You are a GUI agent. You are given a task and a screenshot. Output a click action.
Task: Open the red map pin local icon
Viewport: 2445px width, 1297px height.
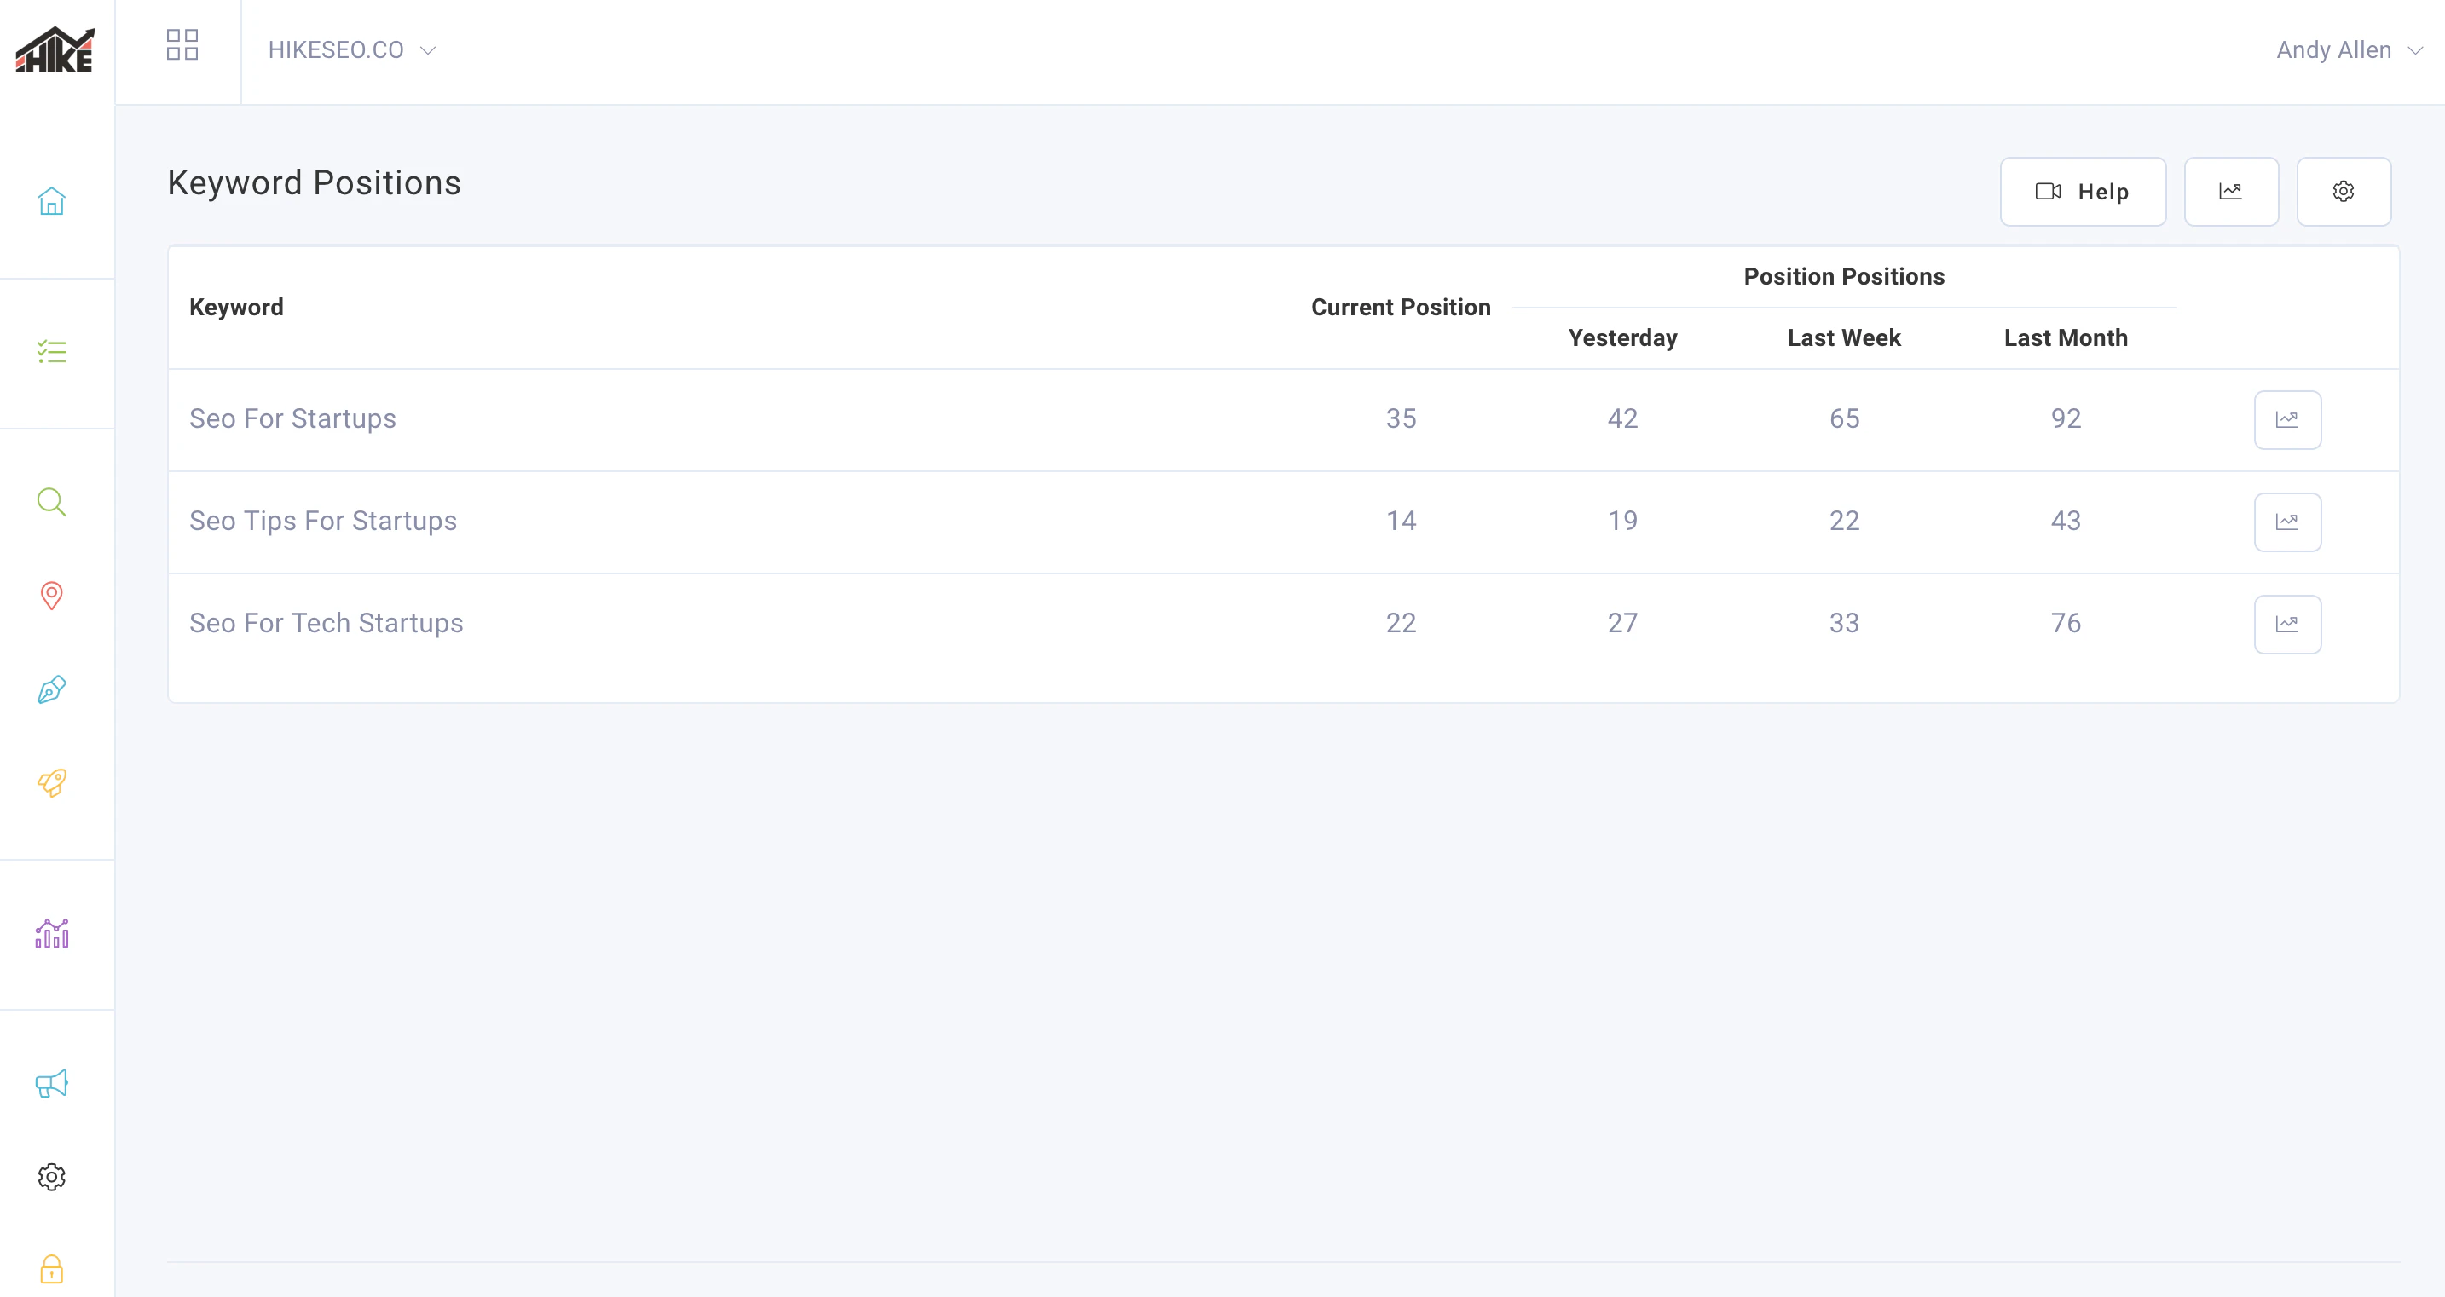pyautogui.click(x=51, y=595)
